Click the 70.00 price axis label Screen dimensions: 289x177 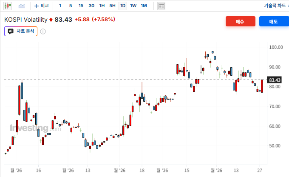[275, 106]
